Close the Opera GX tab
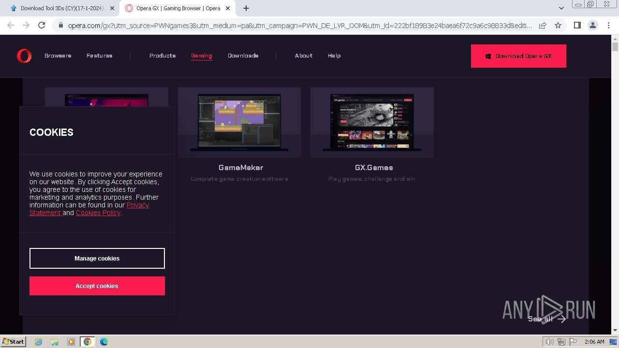 coord(228,8)
